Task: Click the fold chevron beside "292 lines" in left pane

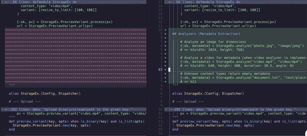Action: [x=2, y=109]
